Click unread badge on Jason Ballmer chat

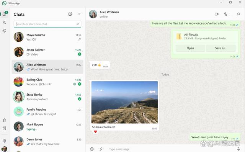pyautogui.click(x=80, y=54)
